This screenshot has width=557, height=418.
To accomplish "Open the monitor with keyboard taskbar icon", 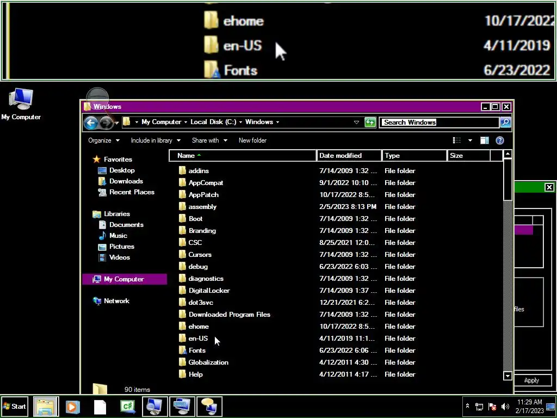I will point(182,407).
